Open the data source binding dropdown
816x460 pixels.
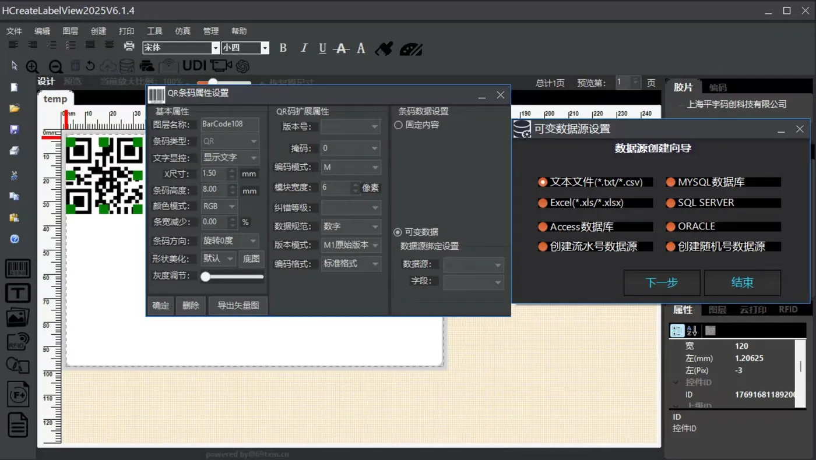click(x=474, y=266)
